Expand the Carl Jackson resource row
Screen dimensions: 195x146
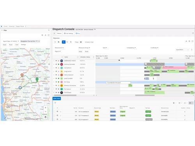coord(54,68)
